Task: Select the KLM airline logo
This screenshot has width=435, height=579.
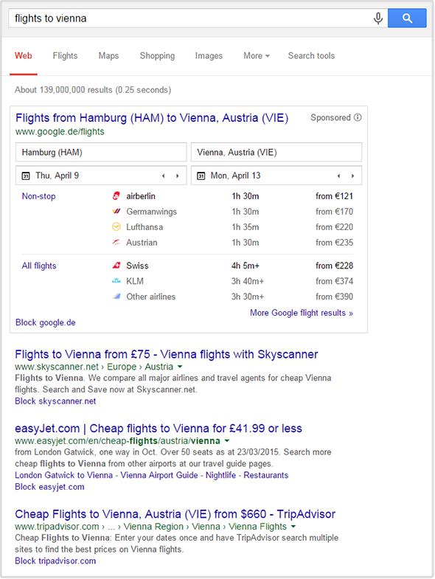Action: click(116, 281)
